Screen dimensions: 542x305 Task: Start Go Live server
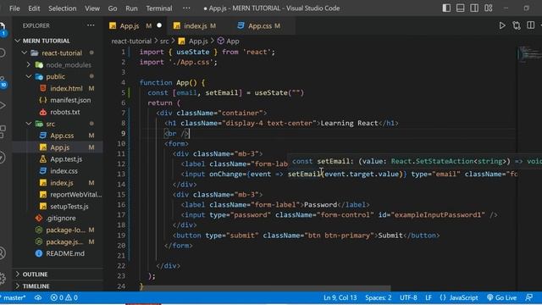[x=501, y=297]
